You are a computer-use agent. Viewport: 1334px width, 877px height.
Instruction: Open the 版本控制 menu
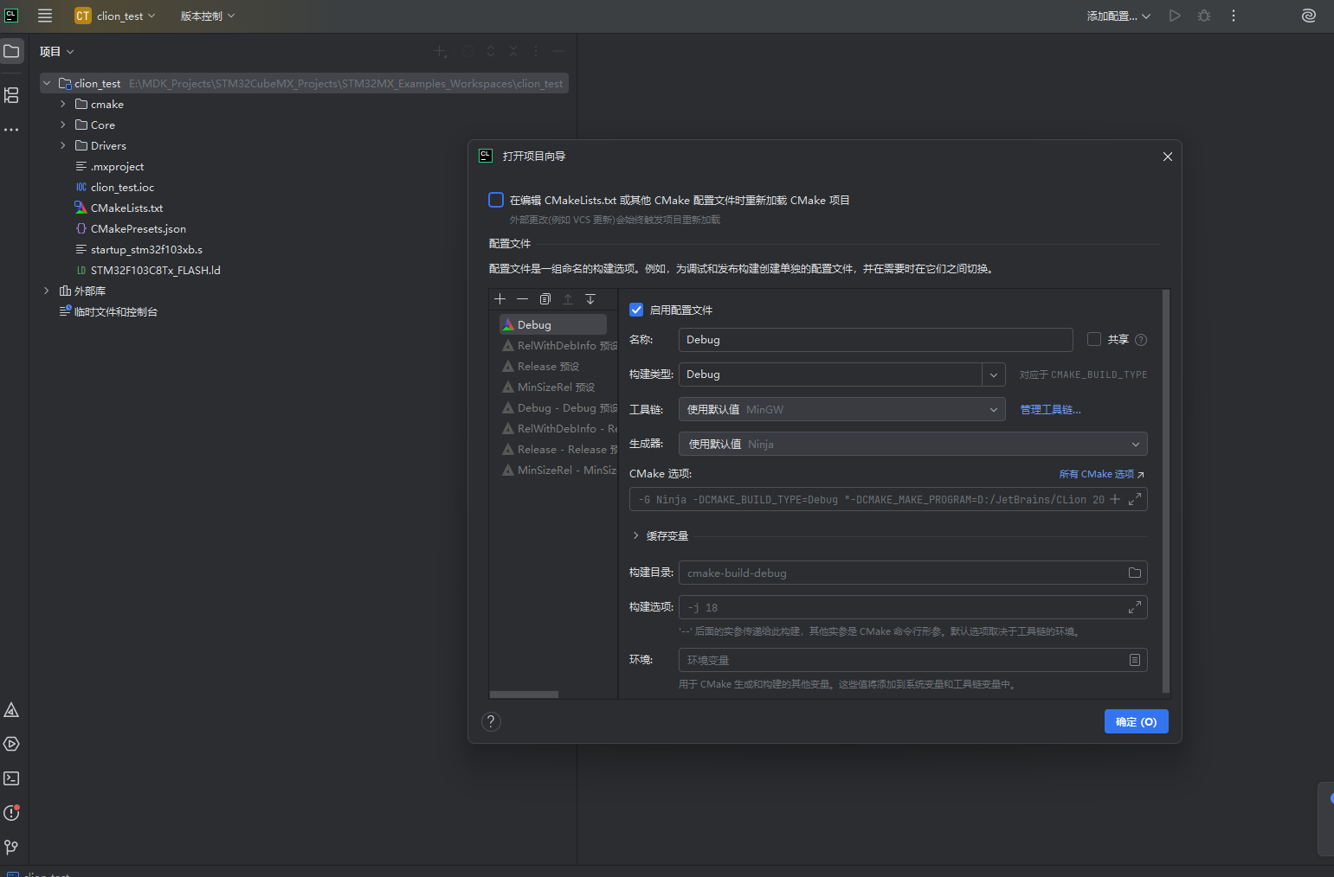(x=208, y=16)
